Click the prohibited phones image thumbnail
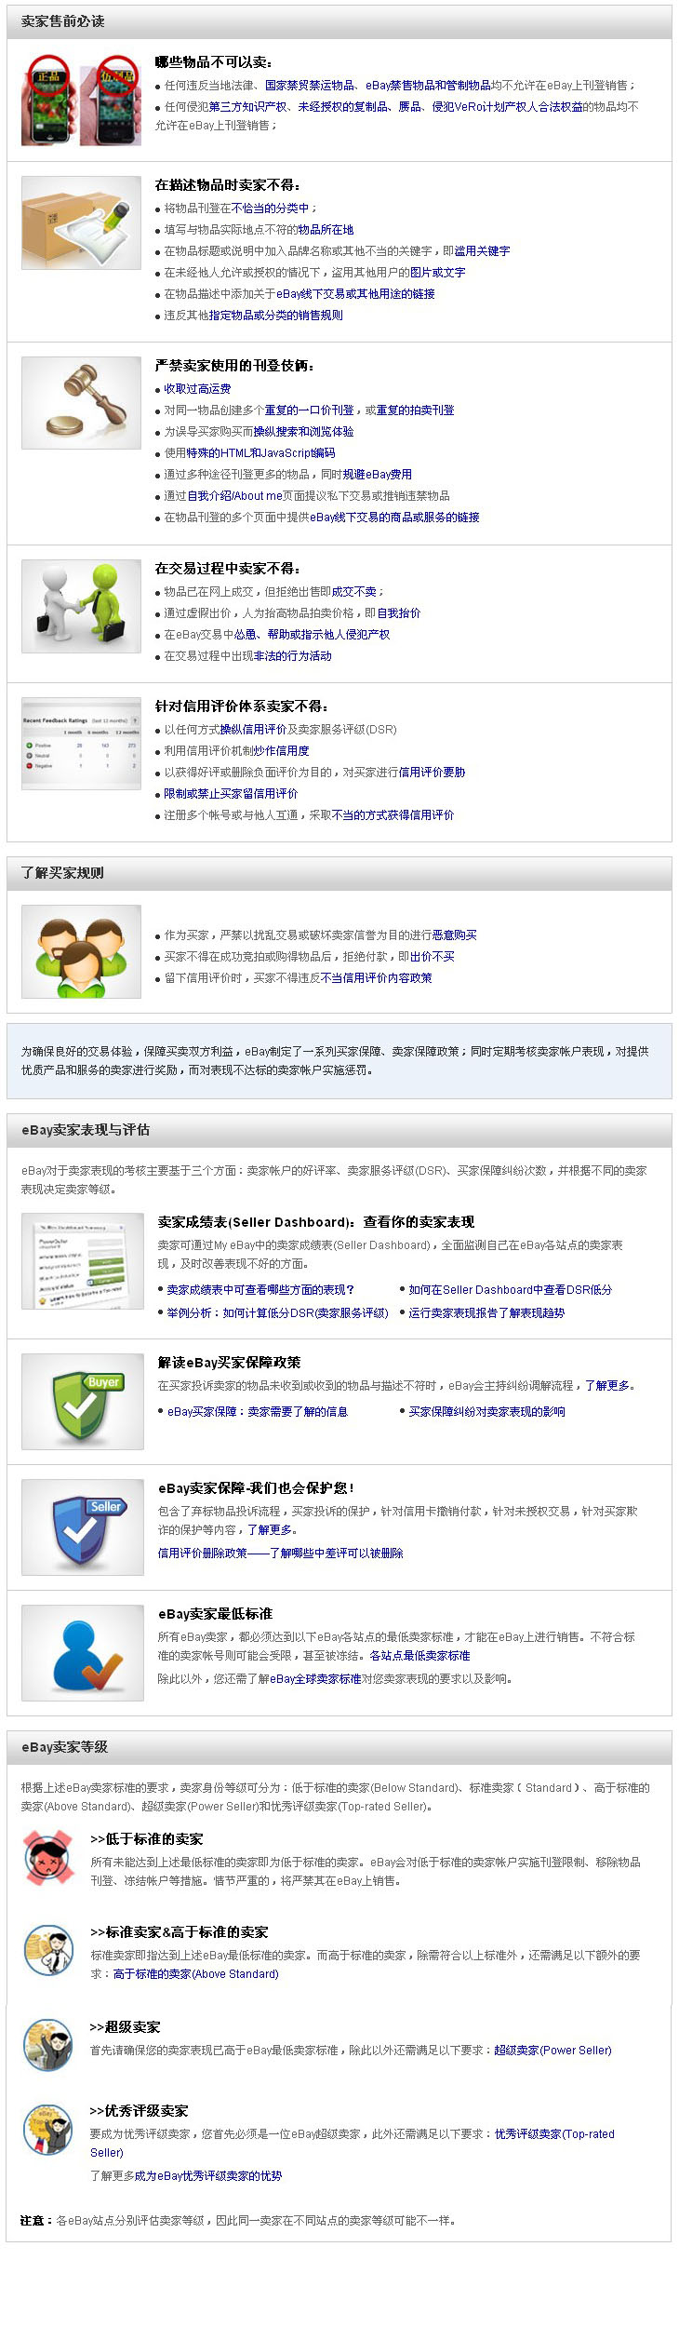Screen dimensions: 679x2327 tap(81, 100)
